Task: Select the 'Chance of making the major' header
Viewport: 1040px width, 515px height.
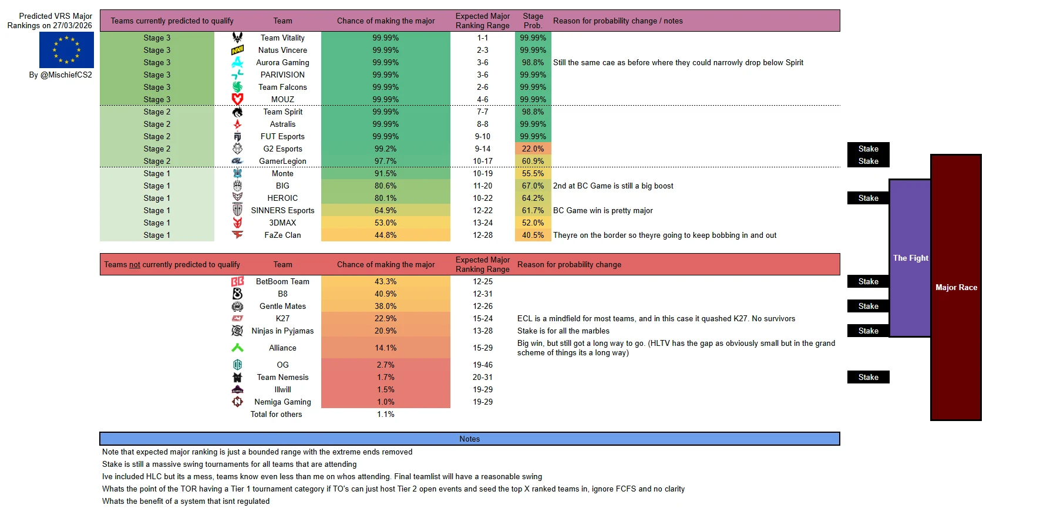Action: (x=386, y=21)
